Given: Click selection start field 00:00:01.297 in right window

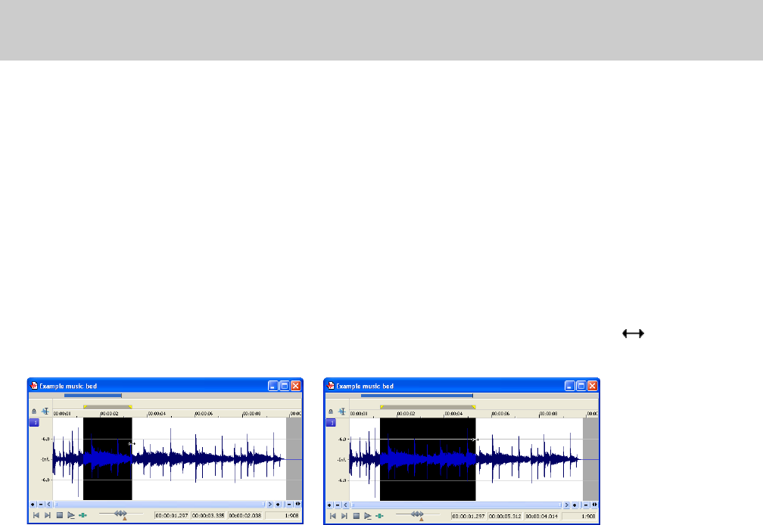Looking at the screenshot, I should [x=469, y=516].
